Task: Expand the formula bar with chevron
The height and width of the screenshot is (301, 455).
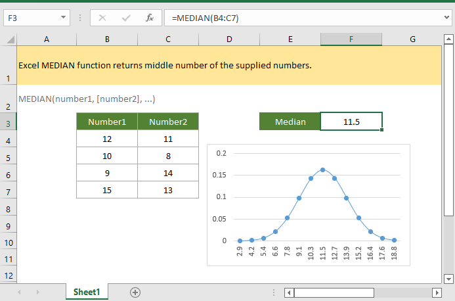Action: (x=447, y=18)
